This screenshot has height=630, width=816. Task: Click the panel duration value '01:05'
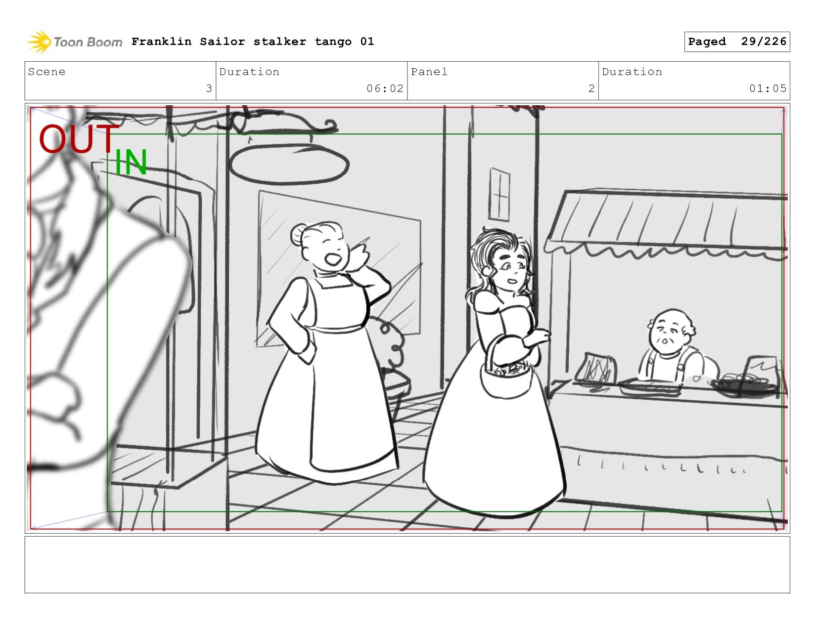pos(768,88)
